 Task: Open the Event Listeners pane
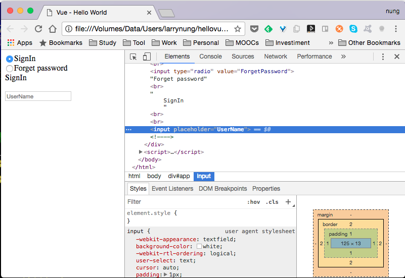coord(172,189)
